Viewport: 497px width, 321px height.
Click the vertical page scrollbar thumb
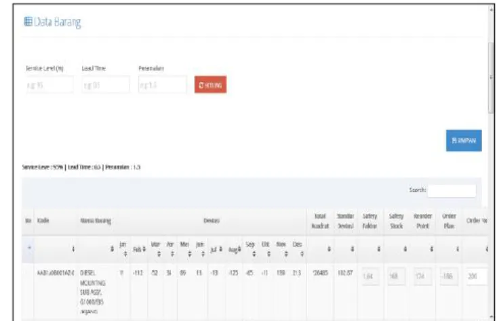[491, 77]
